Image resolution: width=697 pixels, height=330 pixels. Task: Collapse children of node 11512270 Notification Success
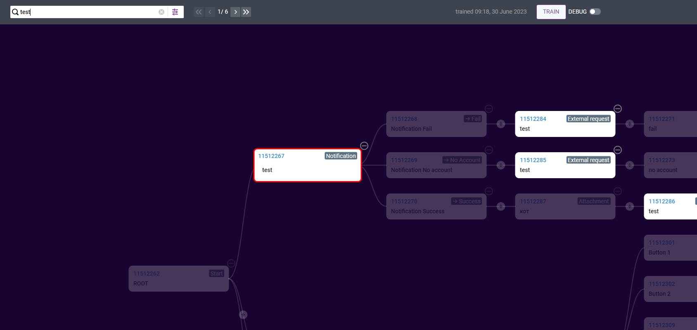tap(489, 191)
